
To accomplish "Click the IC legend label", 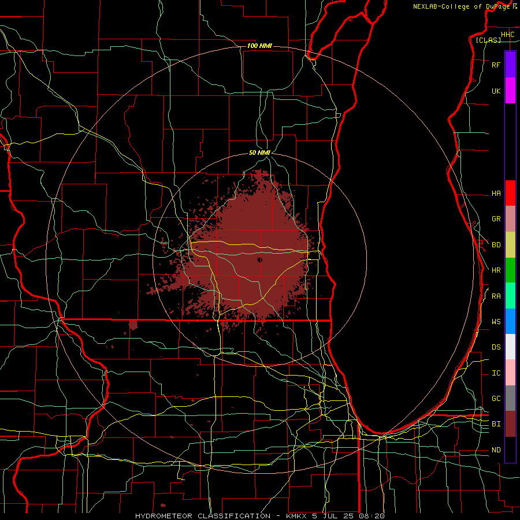I will click(x=496, y=373).
